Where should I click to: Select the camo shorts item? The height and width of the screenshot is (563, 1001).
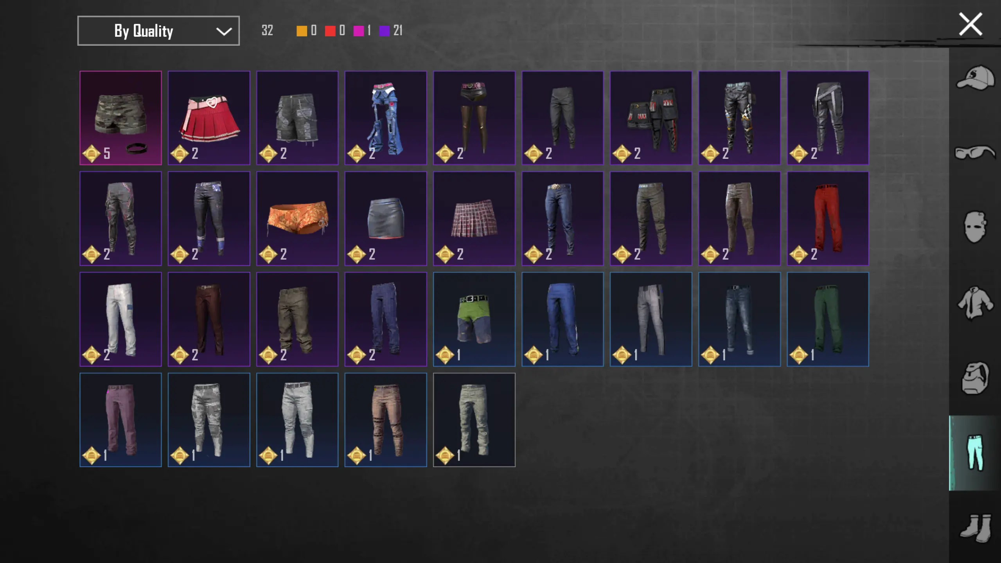(x=120, y=118)
